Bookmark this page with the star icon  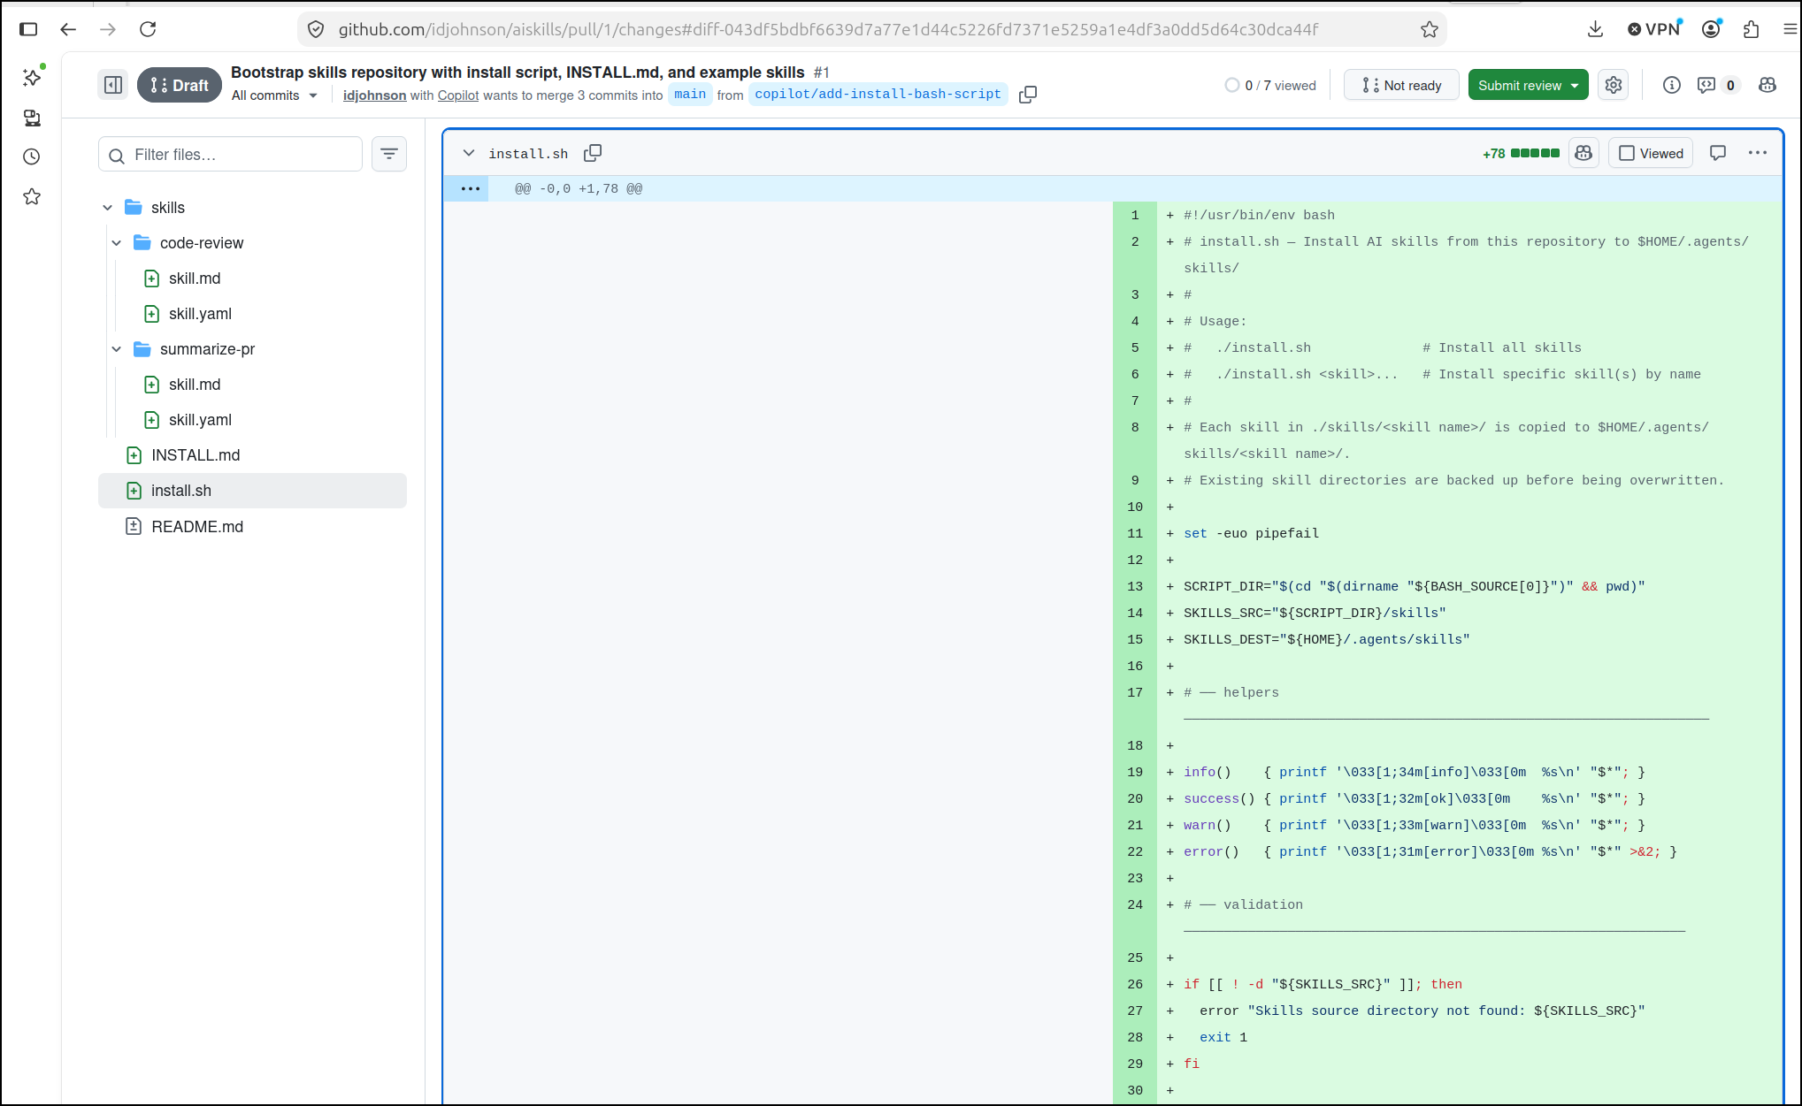[x=1430, y=29]
